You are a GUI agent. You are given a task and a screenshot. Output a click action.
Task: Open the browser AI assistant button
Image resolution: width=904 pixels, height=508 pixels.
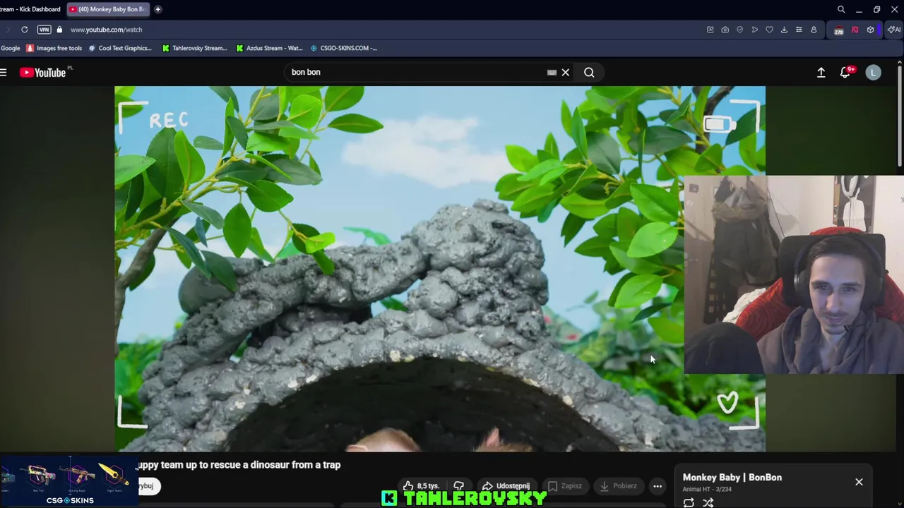click(x=894, y=30)
